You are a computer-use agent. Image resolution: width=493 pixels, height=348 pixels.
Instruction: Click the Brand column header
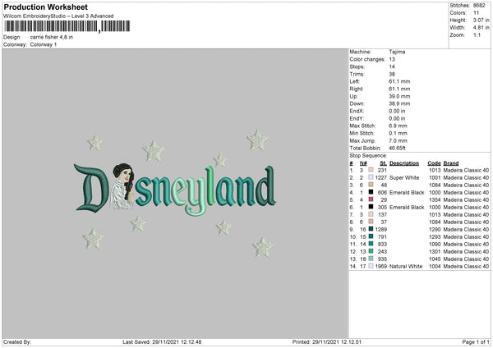point(451,163)
